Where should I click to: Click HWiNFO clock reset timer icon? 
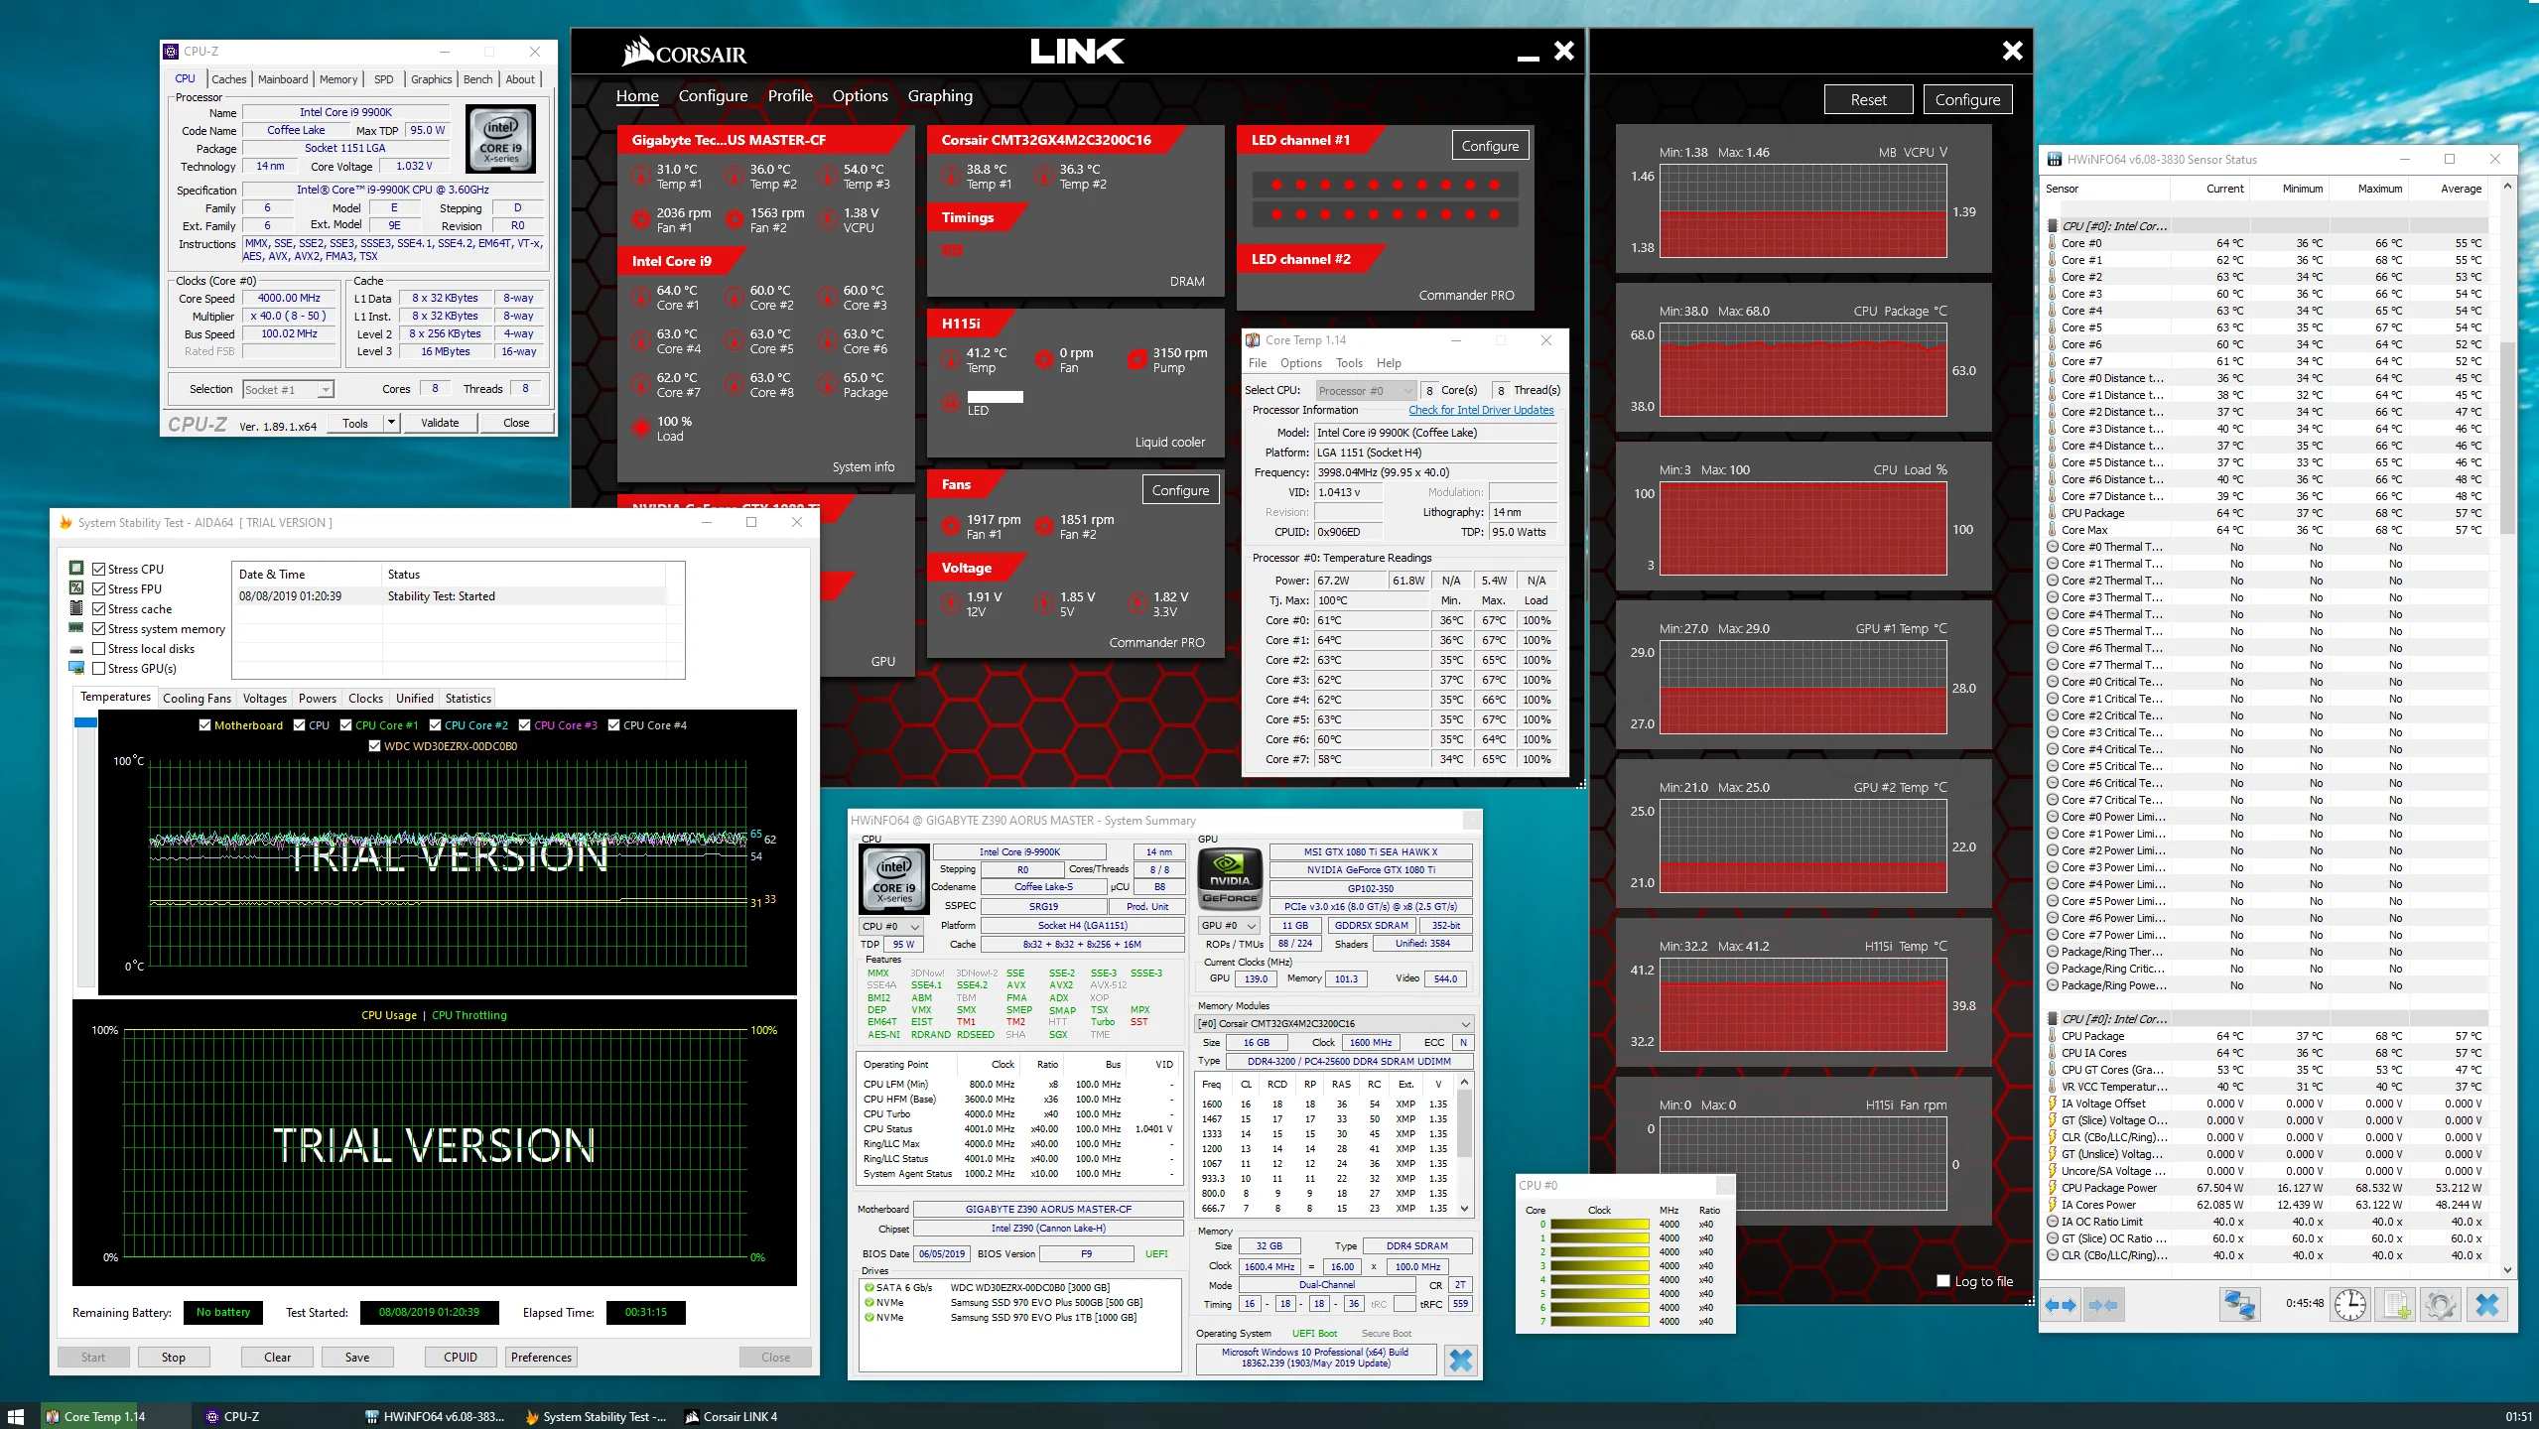[x=2349, y=1304]
